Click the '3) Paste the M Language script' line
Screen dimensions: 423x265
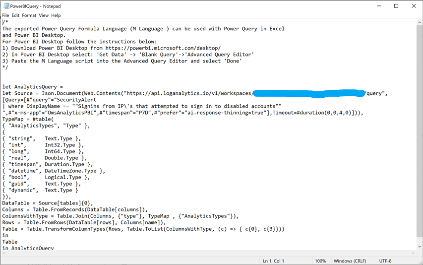pyautogui.click(x=122, y=61)
